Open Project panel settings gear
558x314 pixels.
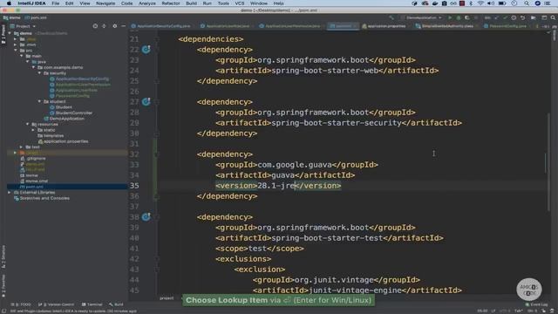114,26
